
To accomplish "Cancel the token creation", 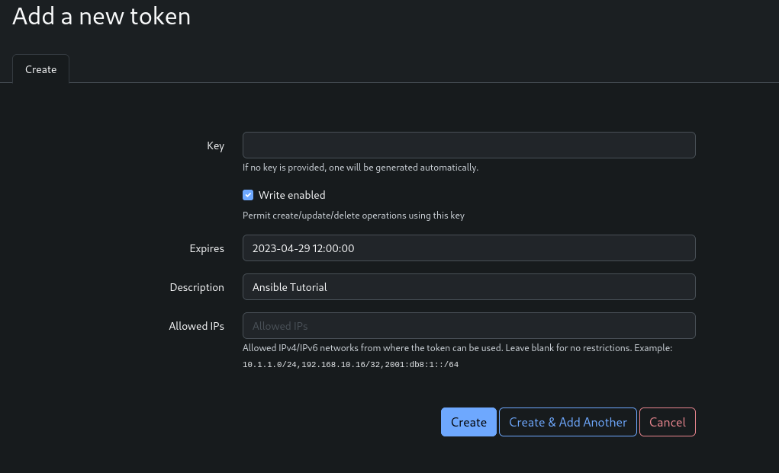I will tap(667, 422).
